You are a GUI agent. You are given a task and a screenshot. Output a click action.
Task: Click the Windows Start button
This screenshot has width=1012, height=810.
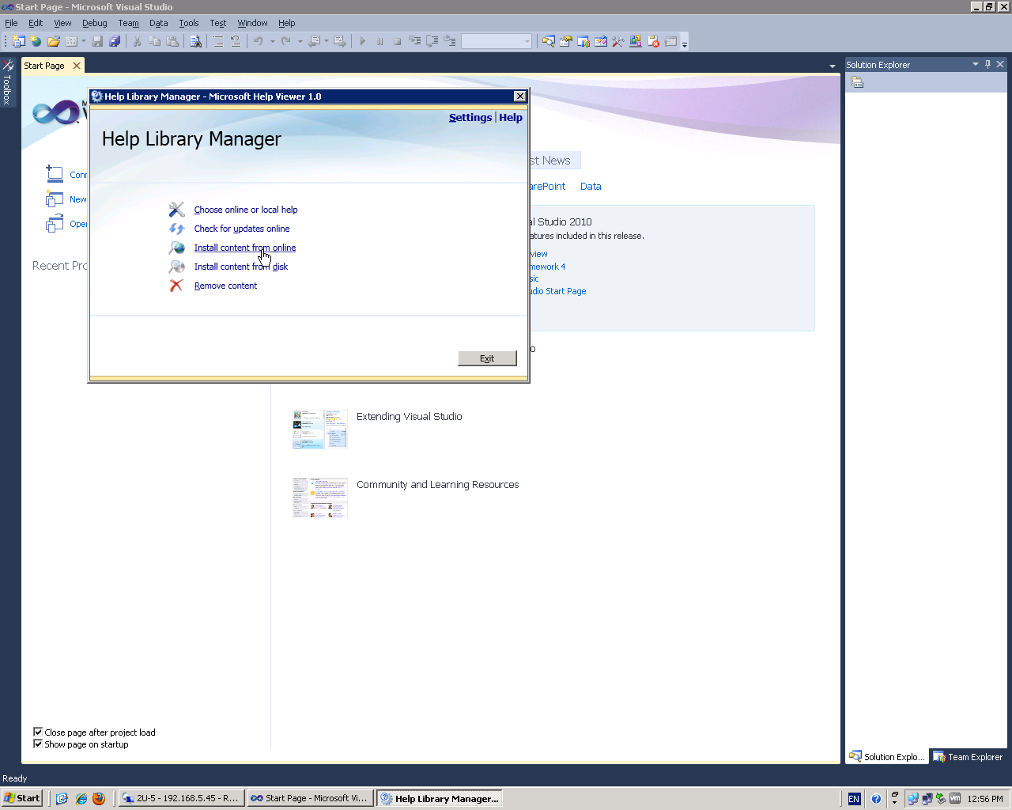[21, 798]
